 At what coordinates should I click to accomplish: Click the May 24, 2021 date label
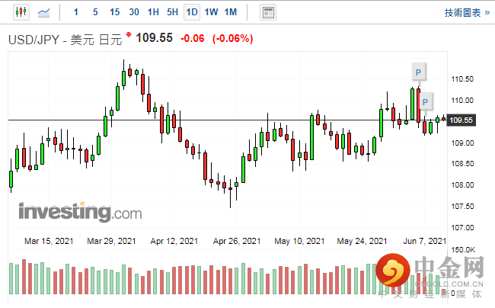tap(362, 241)
